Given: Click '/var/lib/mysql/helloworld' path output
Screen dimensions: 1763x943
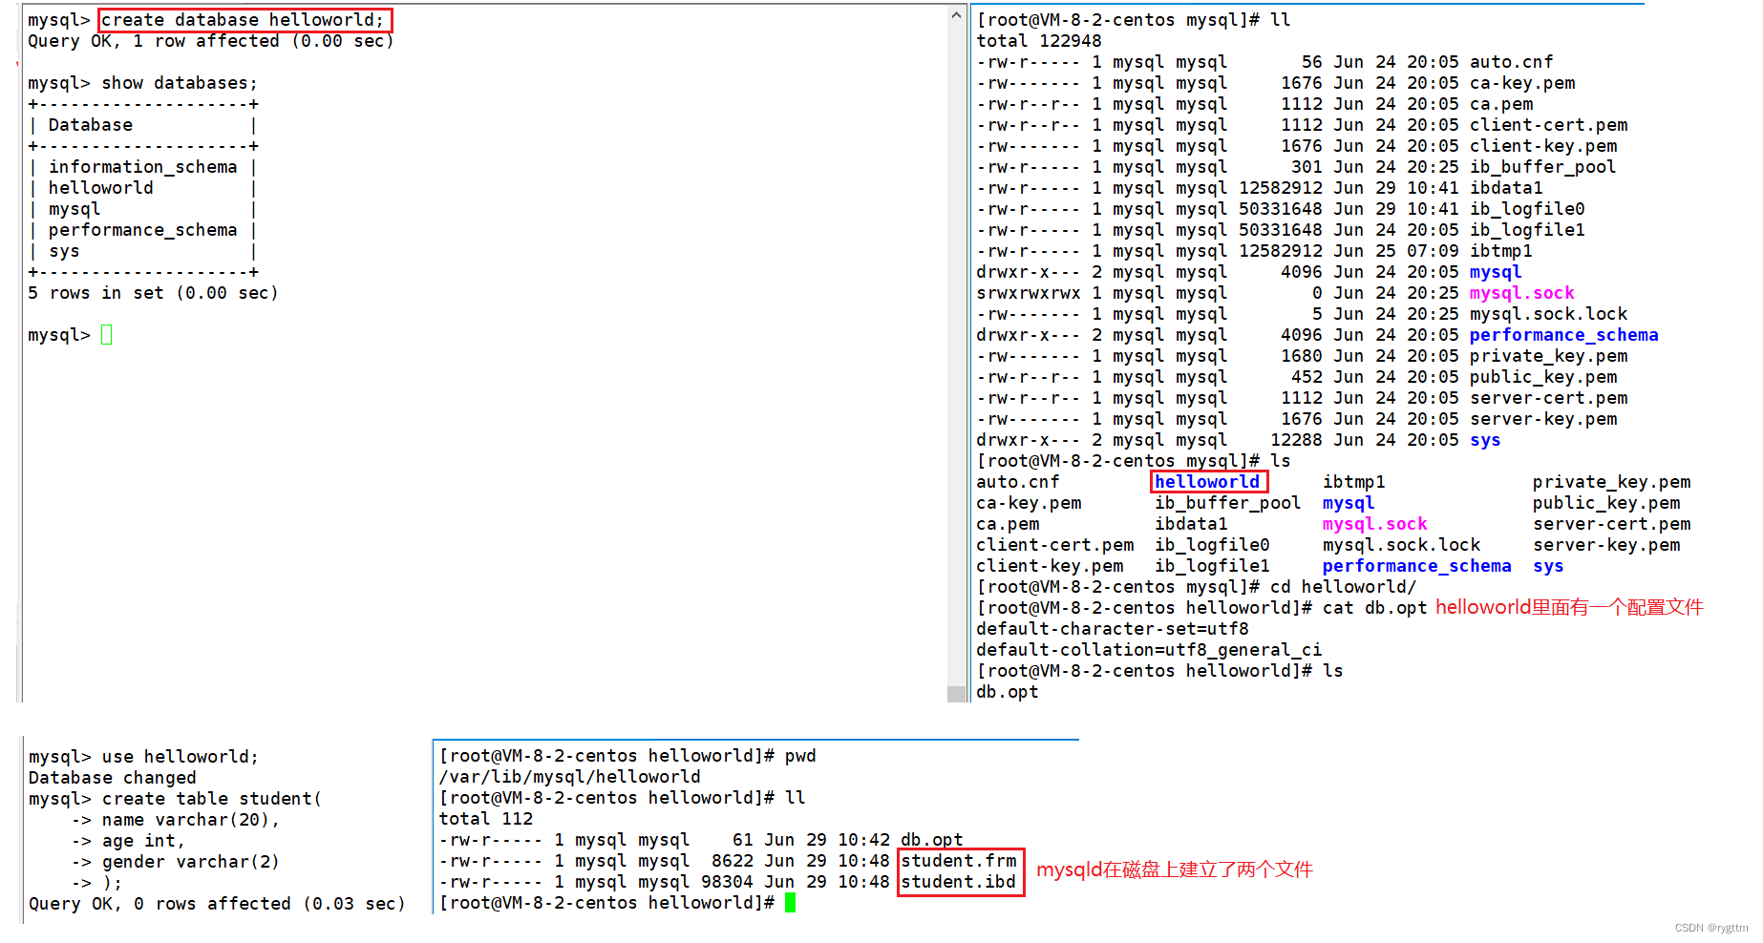Looking at the screenshot, I should pos(569,777).
